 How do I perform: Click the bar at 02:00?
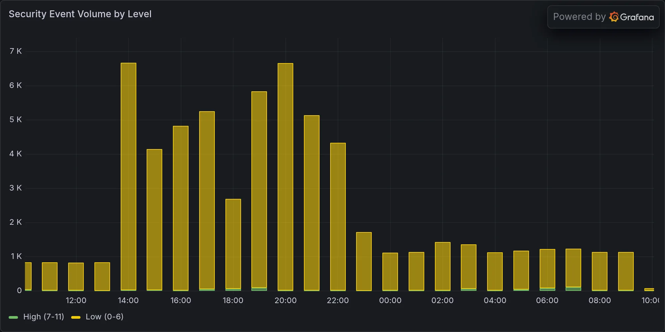(x=443, y=267)
